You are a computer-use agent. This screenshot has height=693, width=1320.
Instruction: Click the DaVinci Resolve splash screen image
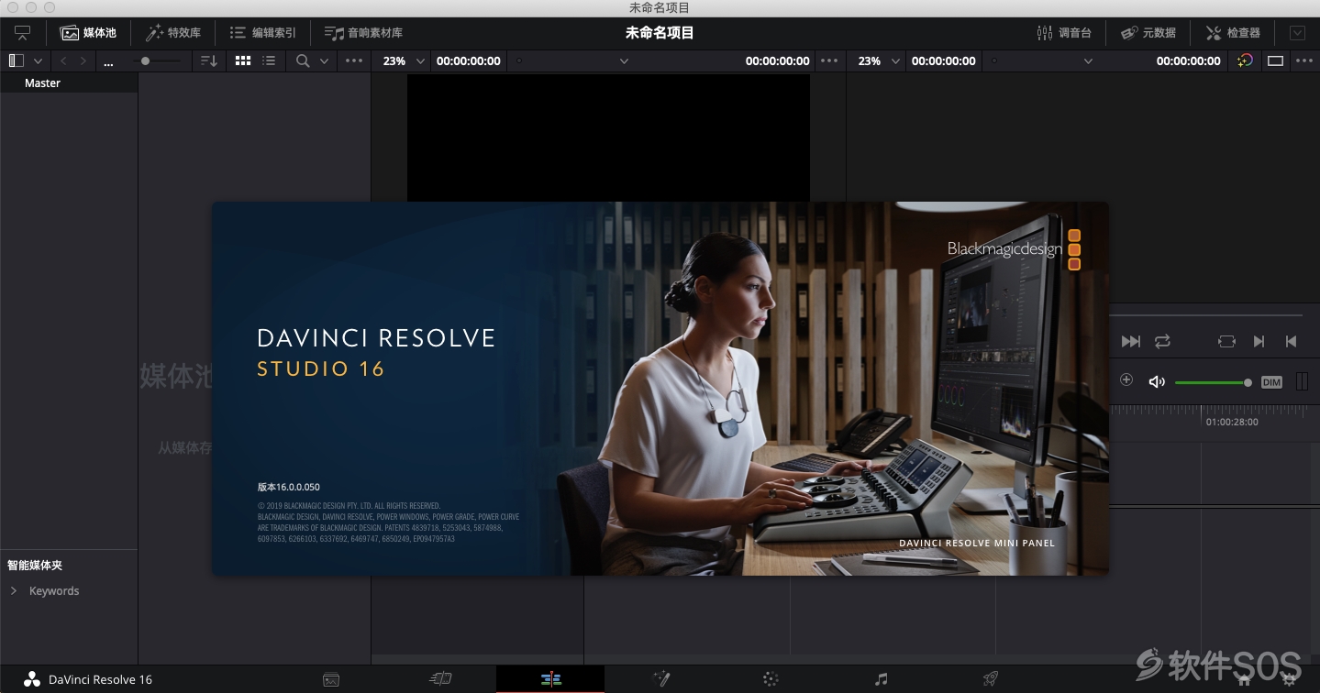coord(660,389)
